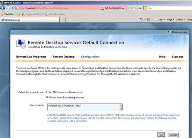Click the browser Forward arrow button
The height and width of the screenshot is (138, 192).
coord(8,8)
